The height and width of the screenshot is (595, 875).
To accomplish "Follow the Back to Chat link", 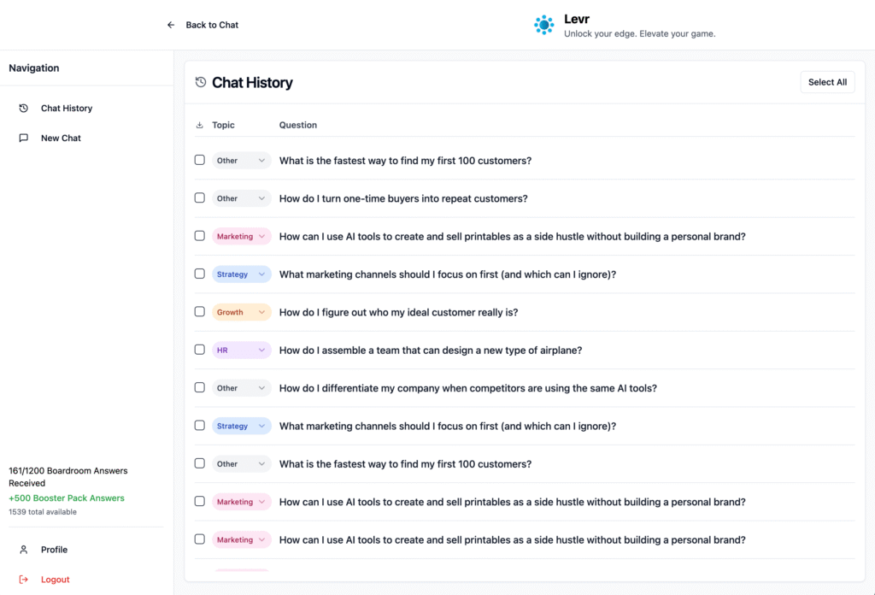I will [212, 25].
